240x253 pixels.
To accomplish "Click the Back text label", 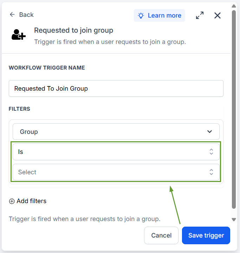I will tap(26, 15).
